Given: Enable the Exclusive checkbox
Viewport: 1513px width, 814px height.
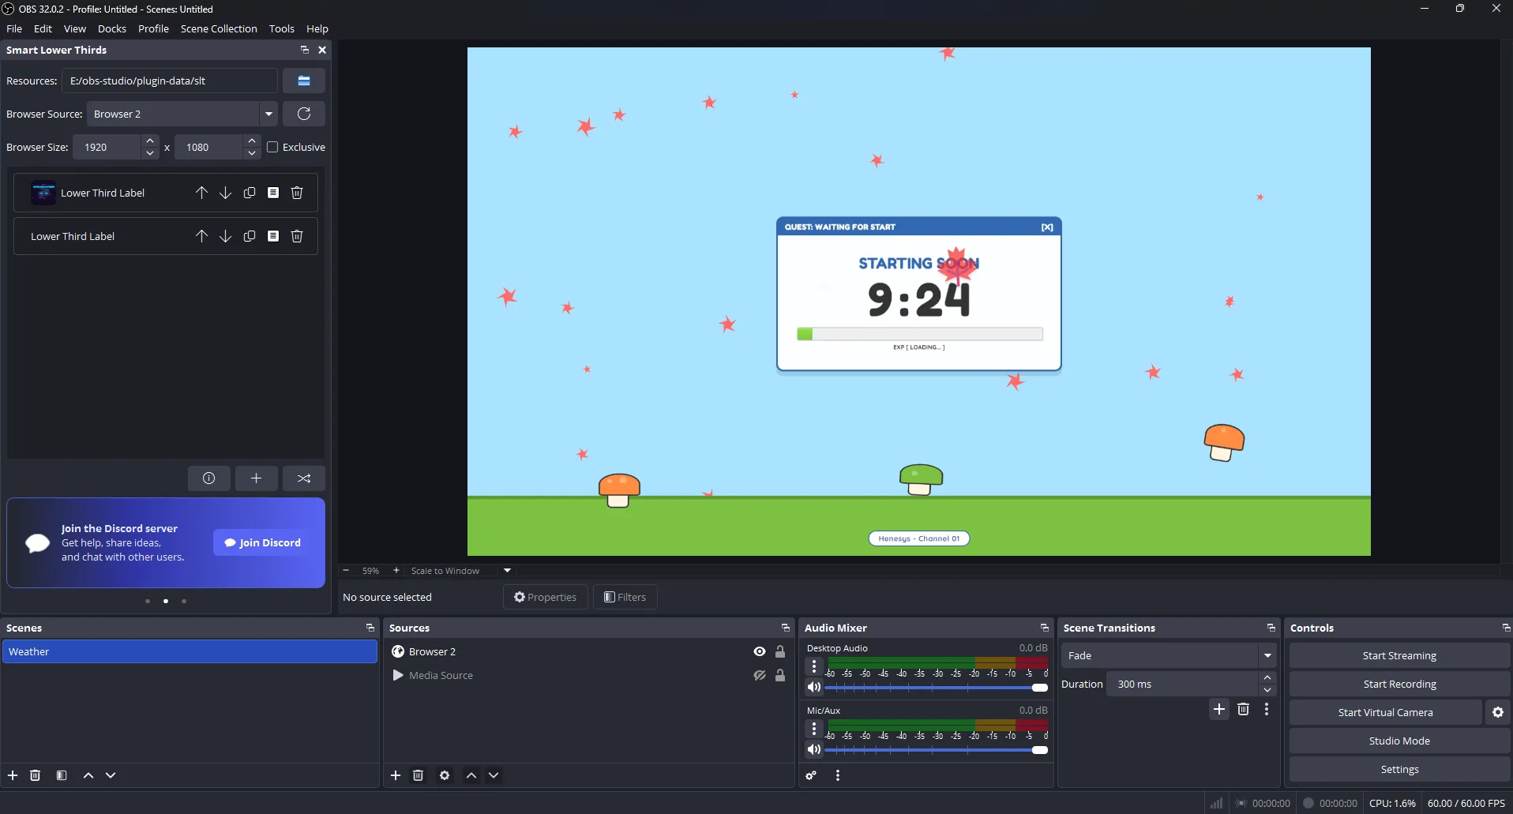Looking at the screenshot, I should (x=272, y=147).
